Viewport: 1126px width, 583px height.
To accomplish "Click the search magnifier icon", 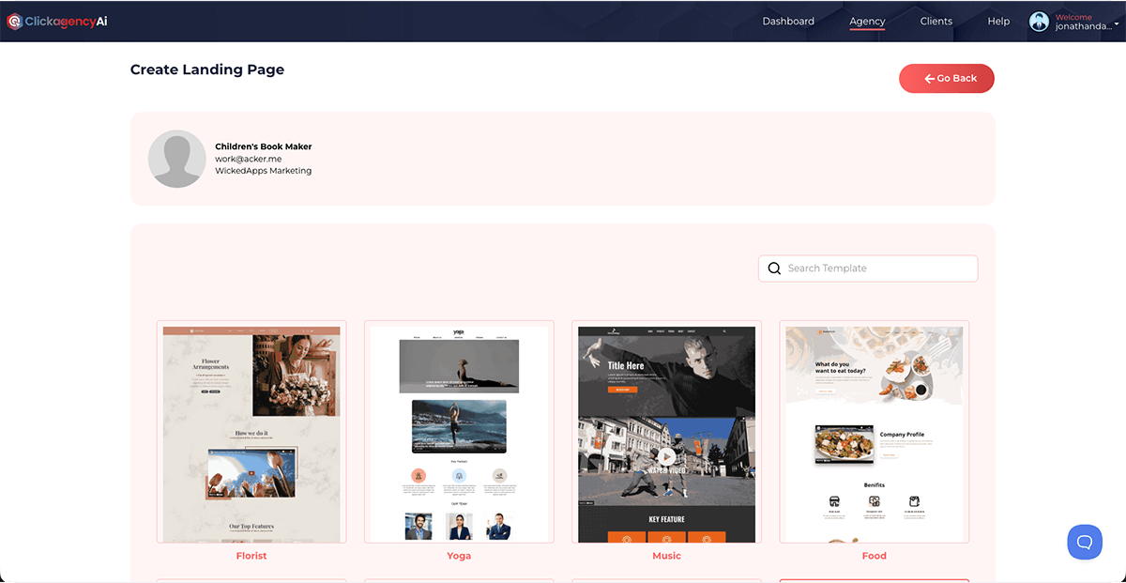I will (774, 268).
